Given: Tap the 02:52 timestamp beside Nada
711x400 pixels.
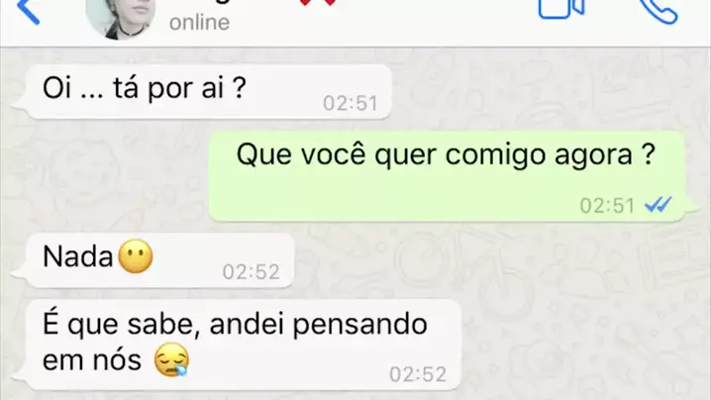Looking at the screenshot, I should (x=252, y=272).
